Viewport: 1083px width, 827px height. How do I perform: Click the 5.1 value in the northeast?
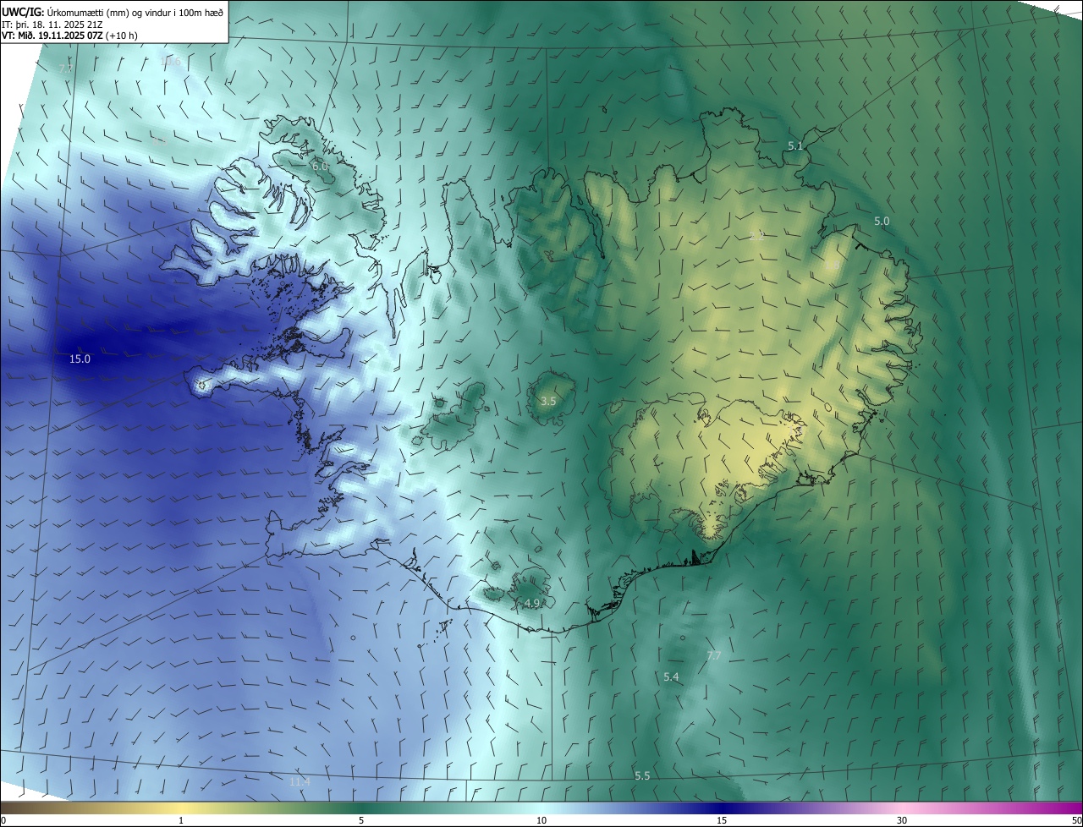(x=795, y=146)
